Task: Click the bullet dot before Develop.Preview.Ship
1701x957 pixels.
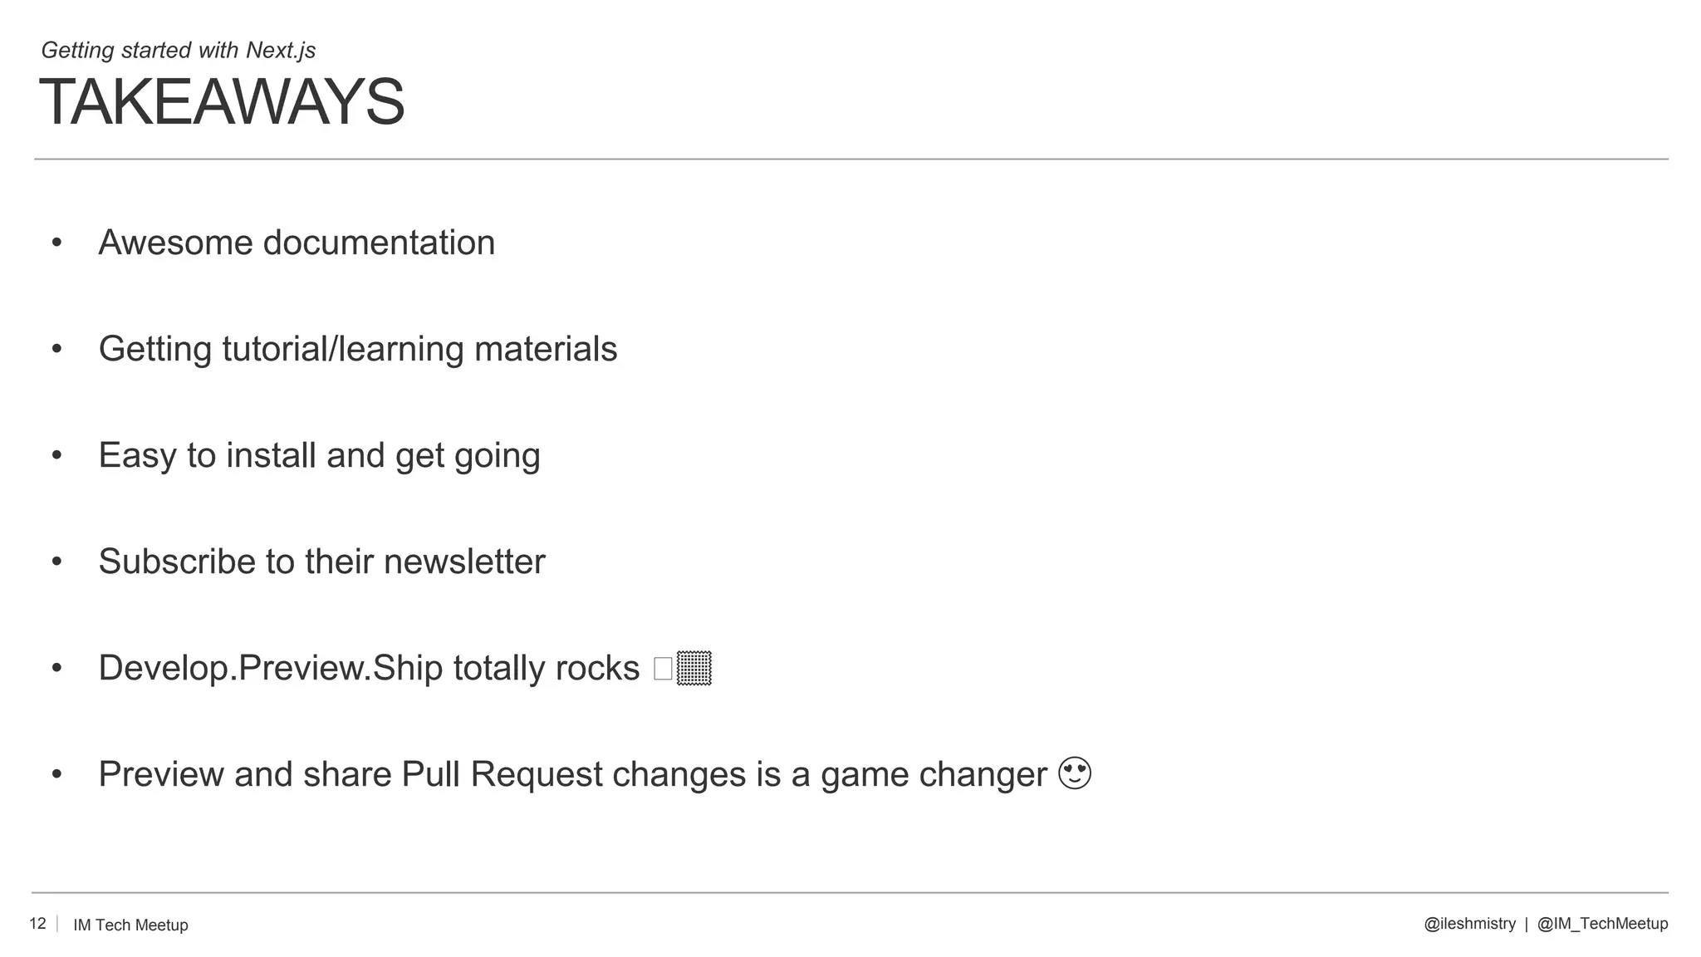Action: point(56,668)
